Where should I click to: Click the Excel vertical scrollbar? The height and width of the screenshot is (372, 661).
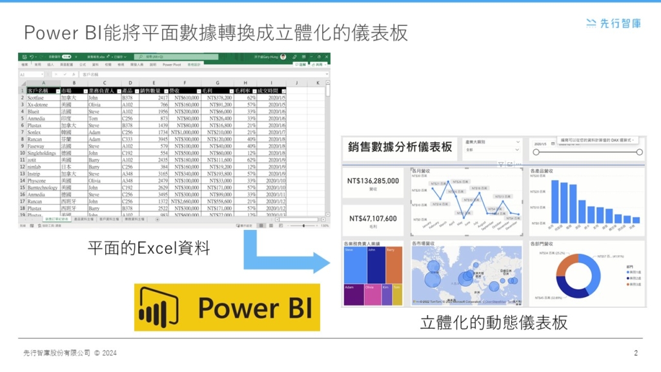[x=327, y=149]
